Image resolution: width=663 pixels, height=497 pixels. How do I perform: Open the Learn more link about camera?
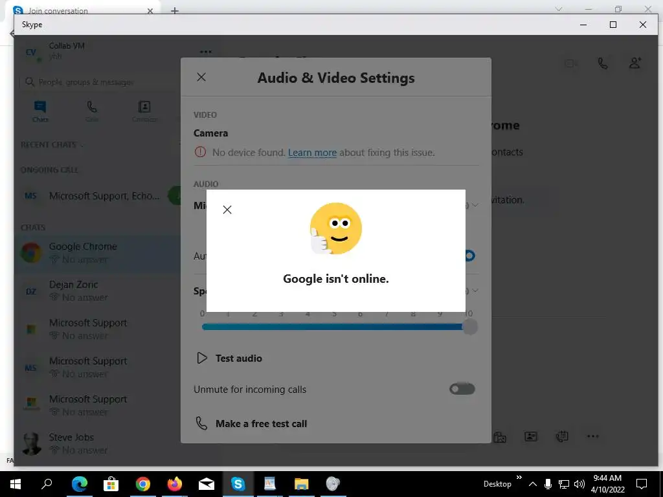313,153
